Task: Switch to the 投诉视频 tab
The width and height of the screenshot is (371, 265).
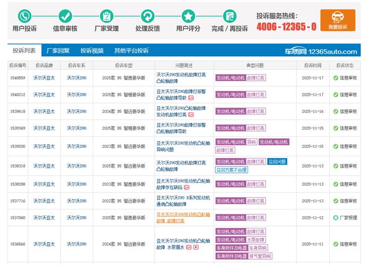Action: click(x=92, y=51)
